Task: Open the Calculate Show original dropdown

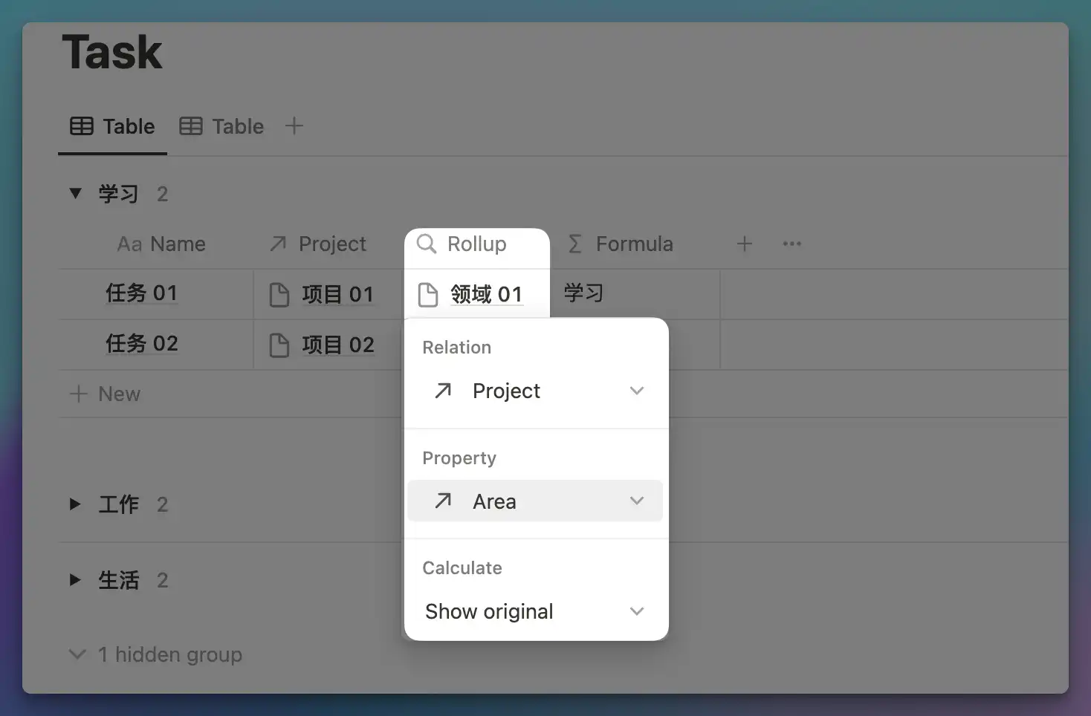Action: [x=535, y=611]
